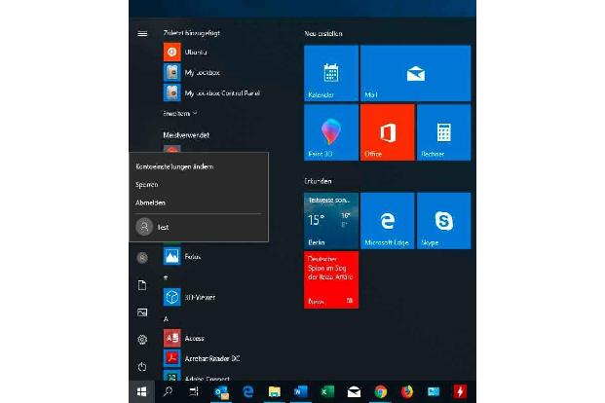Open the Microsoft Edge tile
Image resolution: width=605 pixels, height=403 pixels.
(388, 221)
